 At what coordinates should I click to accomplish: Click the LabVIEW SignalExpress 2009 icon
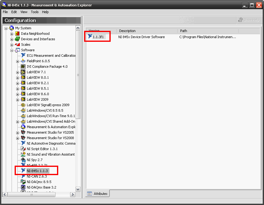click(23, 105)
